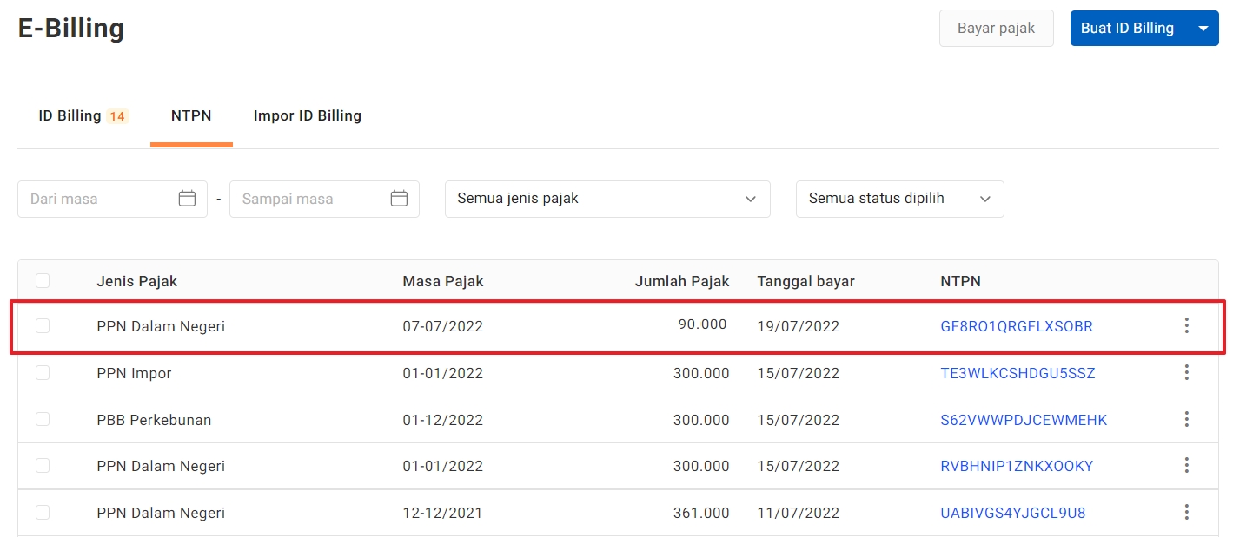The width and height of the screenshot is (1233, 537).
Task: Open NTPN link TE3WLKCSHDGU5SSZ
Action: [1018, 374]
